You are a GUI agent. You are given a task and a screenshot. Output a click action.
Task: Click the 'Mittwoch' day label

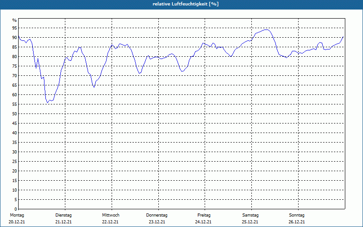pos(111,215)
